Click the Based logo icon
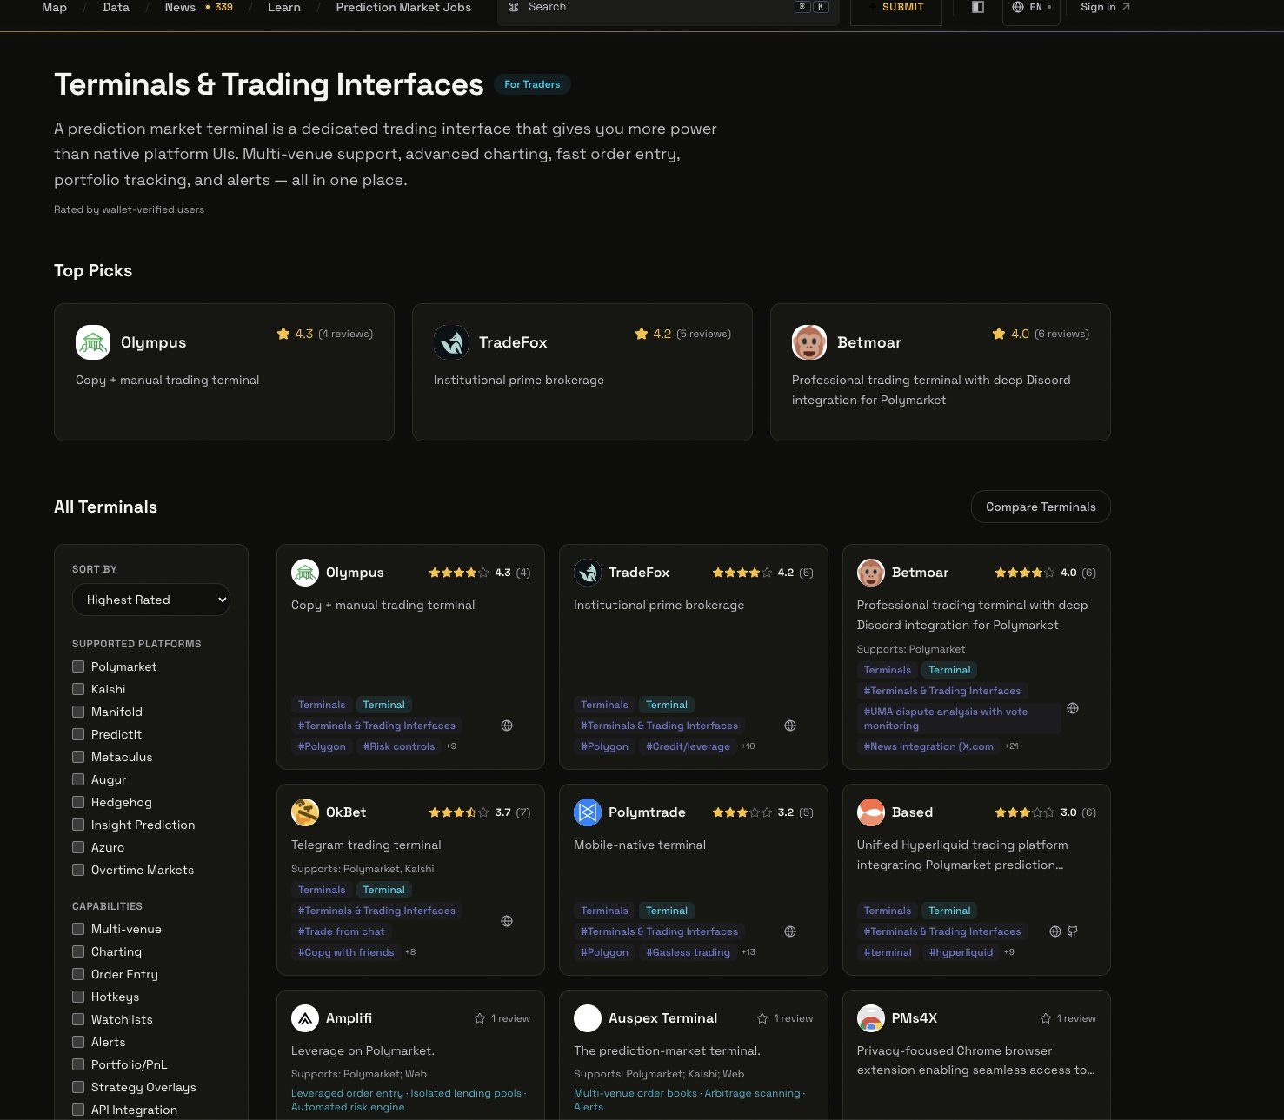This screenshot has width=1284, height=1120. [x=871, y=812]
